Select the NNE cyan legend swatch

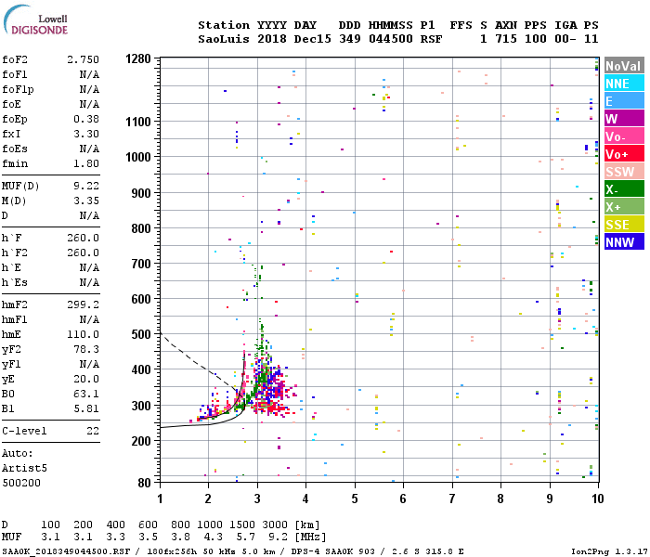(x=624, y=84)
